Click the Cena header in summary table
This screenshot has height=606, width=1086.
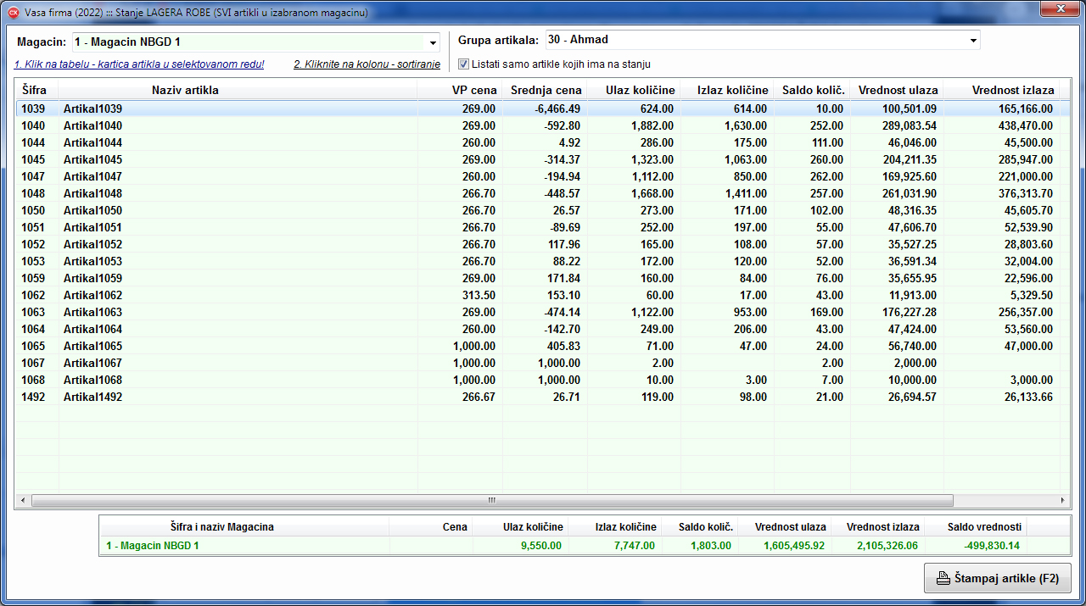tap(455, 527)
